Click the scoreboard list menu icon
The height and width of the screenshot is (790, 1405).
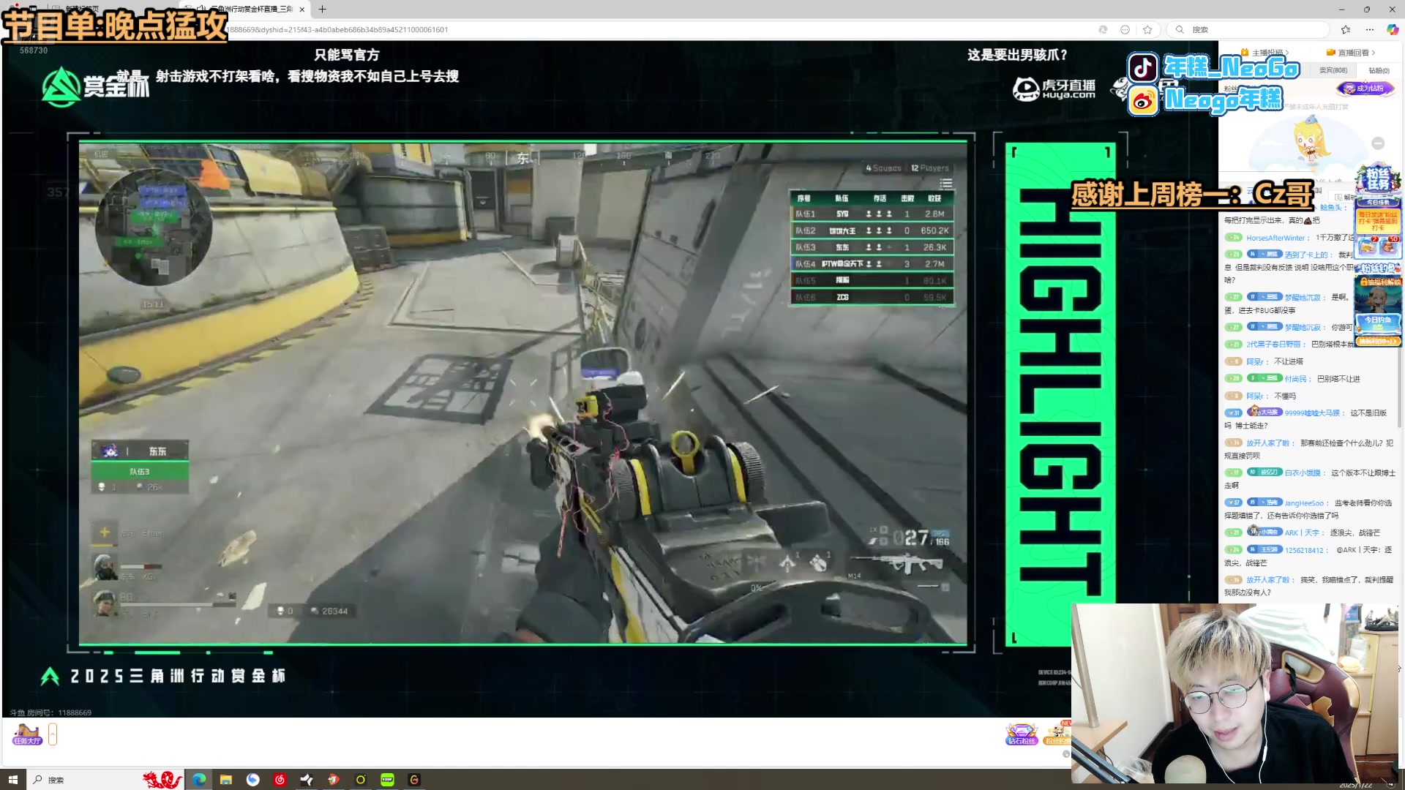(x=946, y=184)
